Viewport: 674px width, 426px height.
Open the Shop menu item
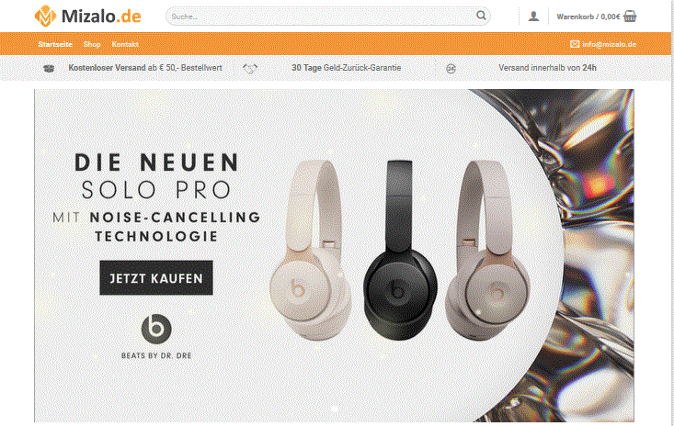[92, 44]
